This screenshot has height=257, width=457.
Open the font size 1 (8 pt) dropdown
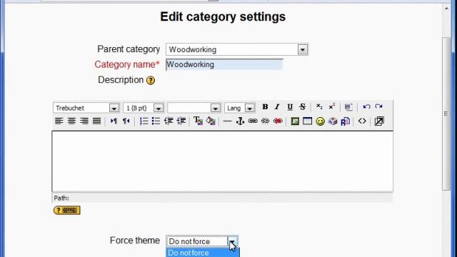click(144, 108)
